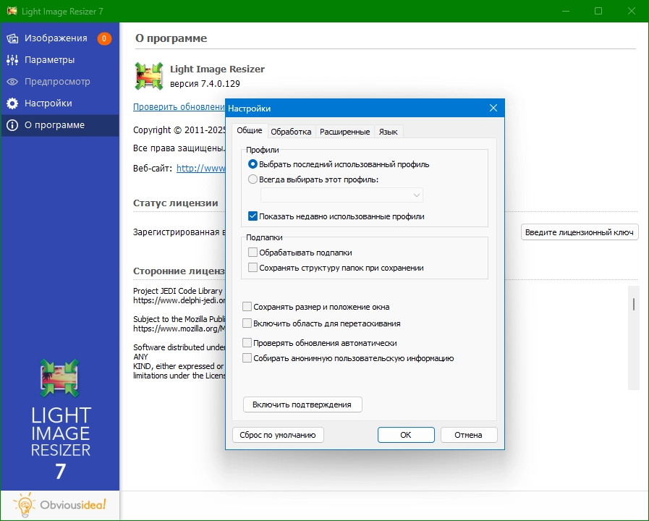Click the orange images count badge
649x521 pixels.
coord(104,38)
